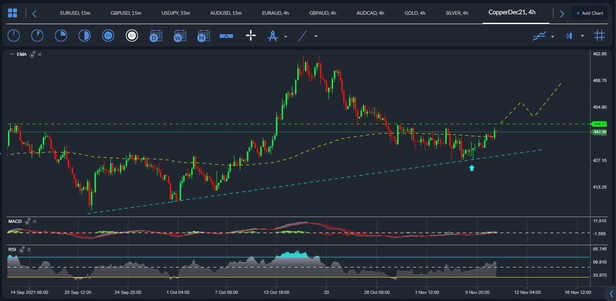This screenshot has height=301, width=616.
Task: Toggle the price scale bar tool
Action: 226,36
